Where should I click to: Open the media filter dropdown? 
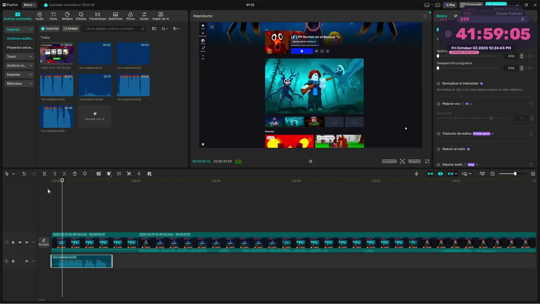click(176, 29)
